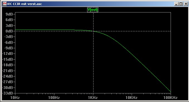
Task: Maximize the IEC CCIR plot window
Action: pyautogui.click(x=181, y=4)
